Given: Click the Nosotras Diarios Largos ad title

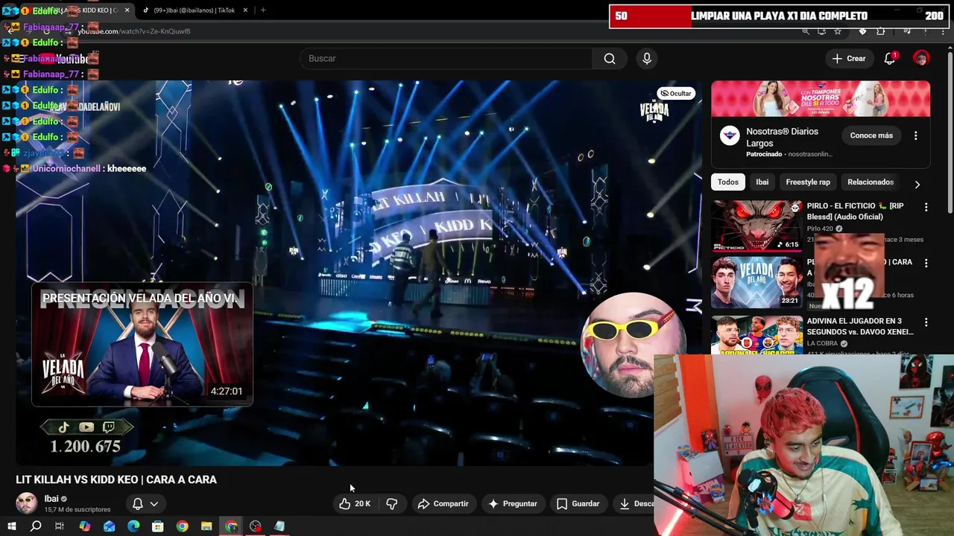Looking at the screenshot, I should (782, 137).
